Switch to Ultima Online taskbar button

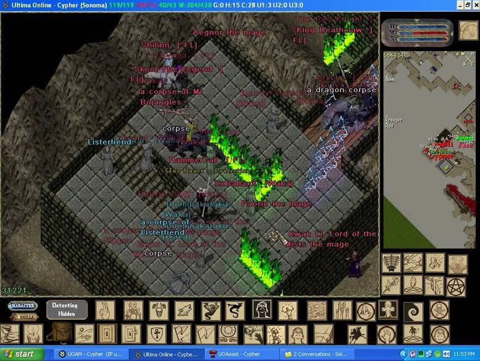[166, 354]
